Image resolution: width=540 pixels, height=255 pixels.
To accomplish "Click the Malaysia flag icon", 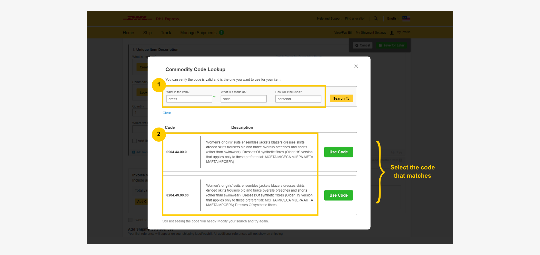I will [406, 18].
